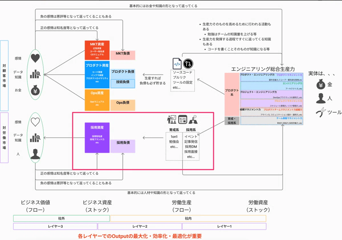Click the presentation training icon above 育成系
This screenshot has width=342, height=240.
(x=172, y=120)
